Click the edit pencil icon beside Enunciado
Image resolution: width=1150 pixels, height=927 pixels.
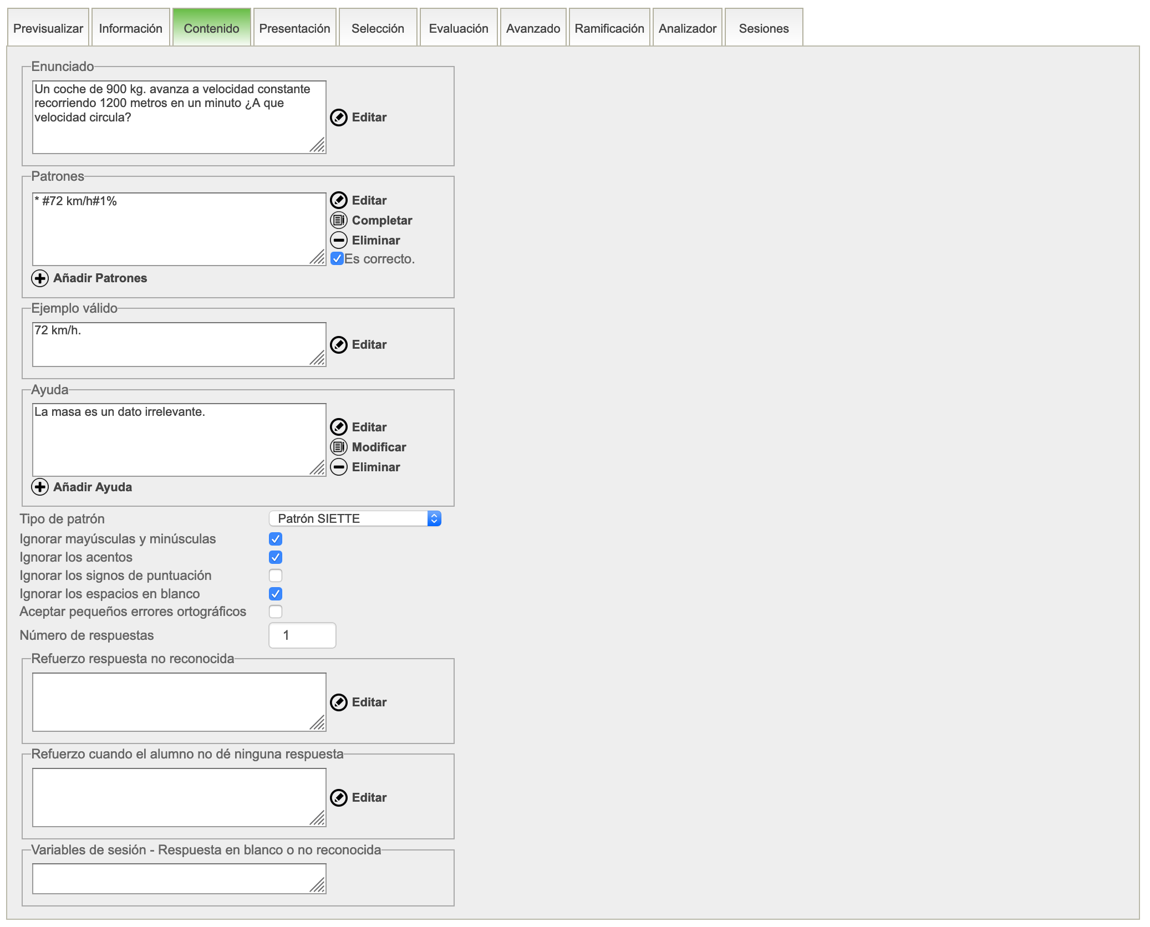click(x=339, y=118)
